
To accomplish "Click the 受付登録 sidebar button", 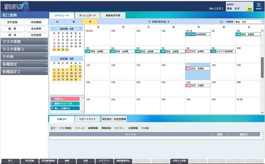I will click(12, 22).
